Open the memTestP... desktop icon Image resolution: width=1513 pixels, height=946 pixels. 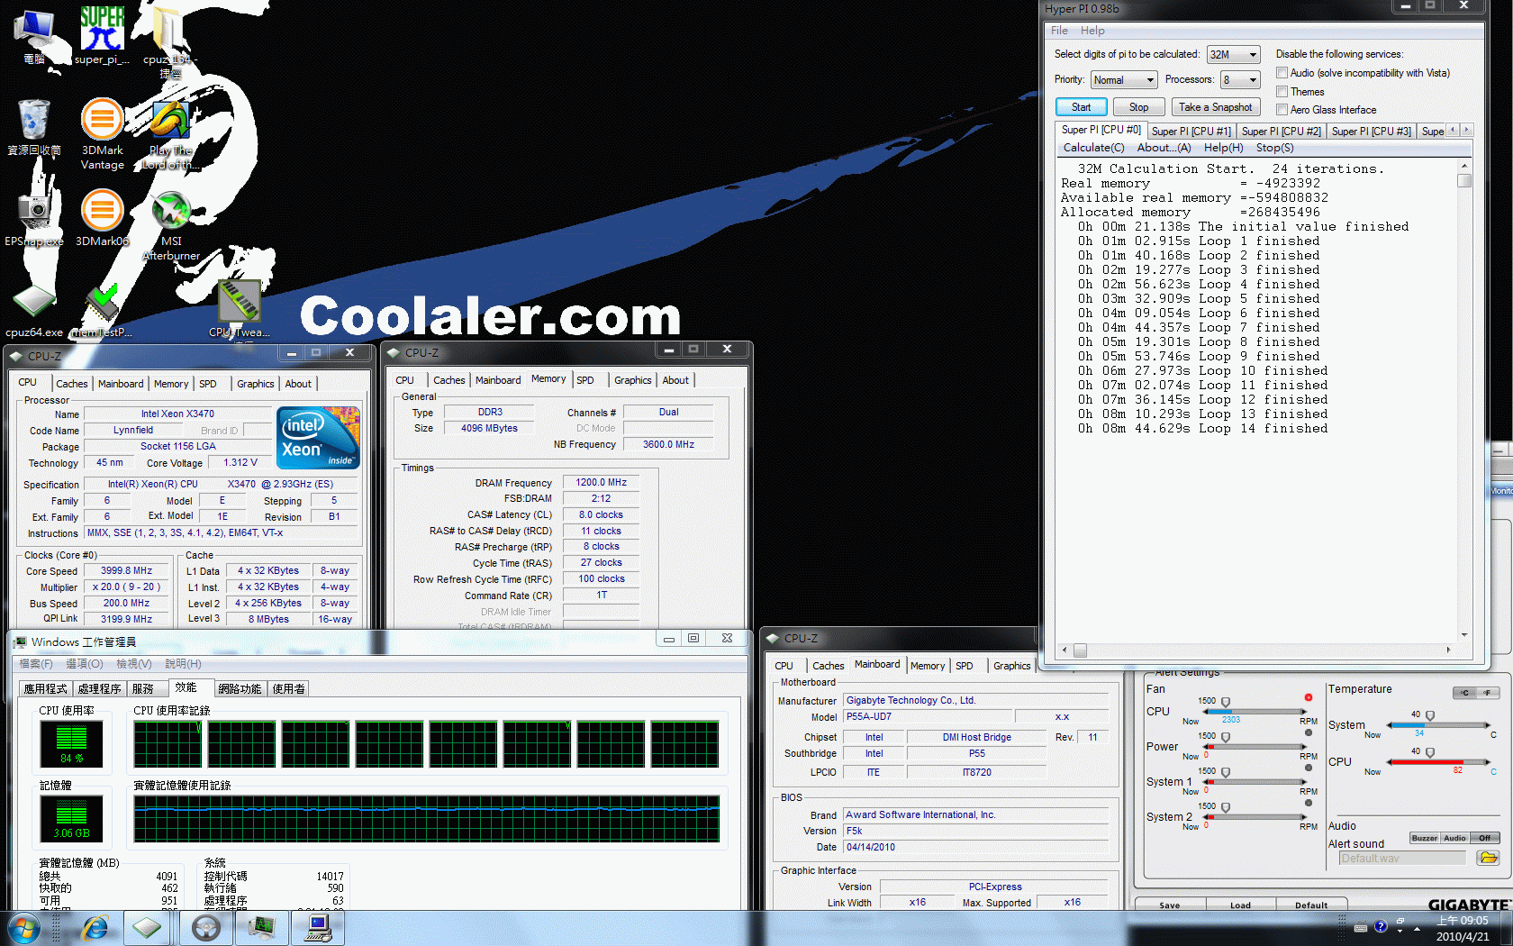102,311
